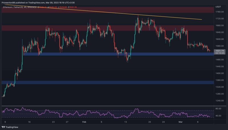
Task: Click the date label 23 on time axis
Action: point(53,122)
